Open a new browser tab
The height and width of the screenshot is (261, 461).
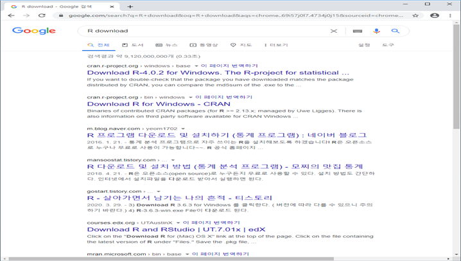pyautogui.click(x=130, y=6)
